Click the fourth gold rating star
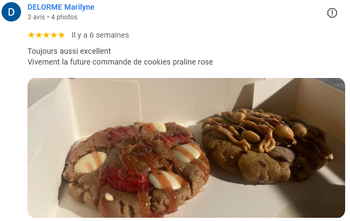 (x=54, y=35)
